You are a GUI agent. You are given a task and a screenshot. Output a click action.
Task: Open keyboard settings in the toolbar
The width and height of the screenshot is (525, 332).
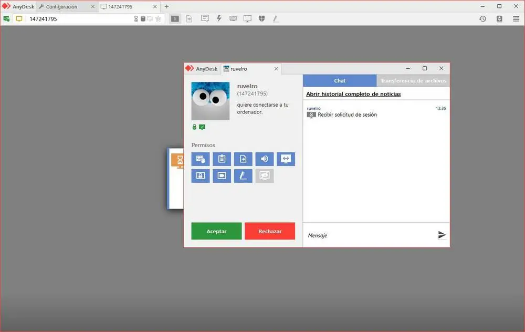tap(234, 19)
